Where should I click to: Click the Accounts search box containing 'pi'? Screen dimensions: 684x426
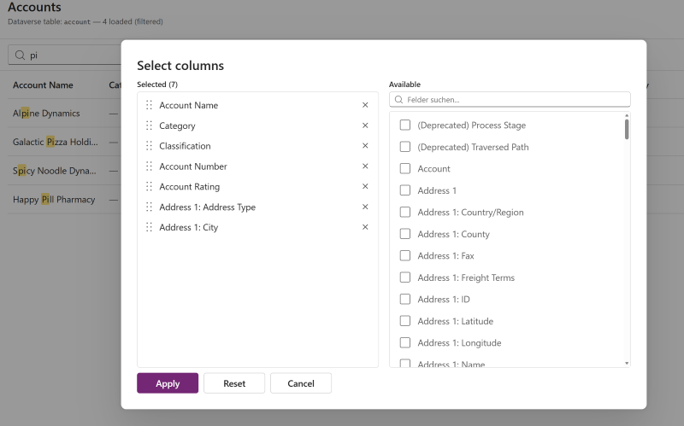click(65, 55)
